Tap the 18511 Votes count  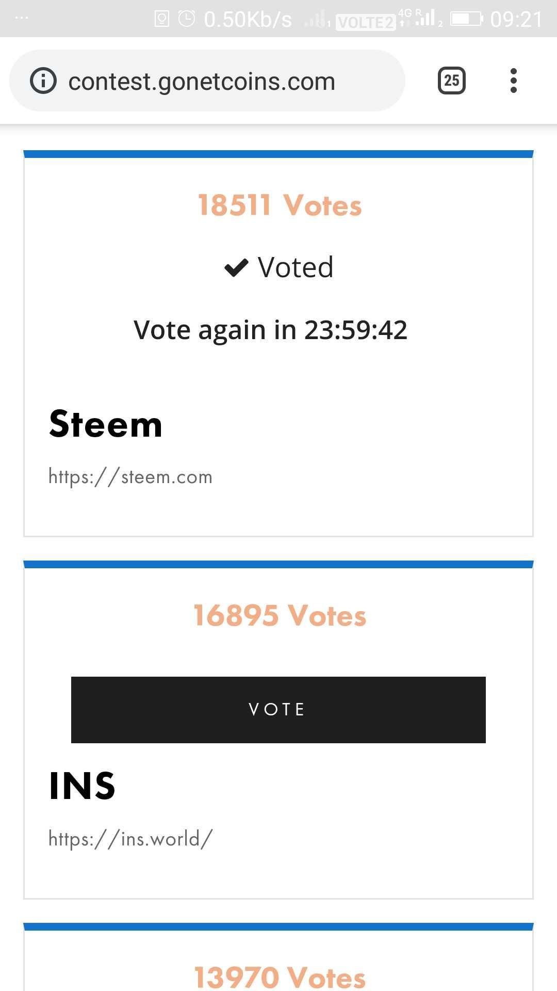[280, 205]
